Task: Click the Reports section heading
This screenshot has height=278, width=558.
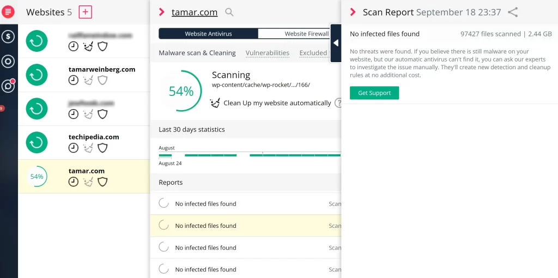Action: click(x=171, y=183)
